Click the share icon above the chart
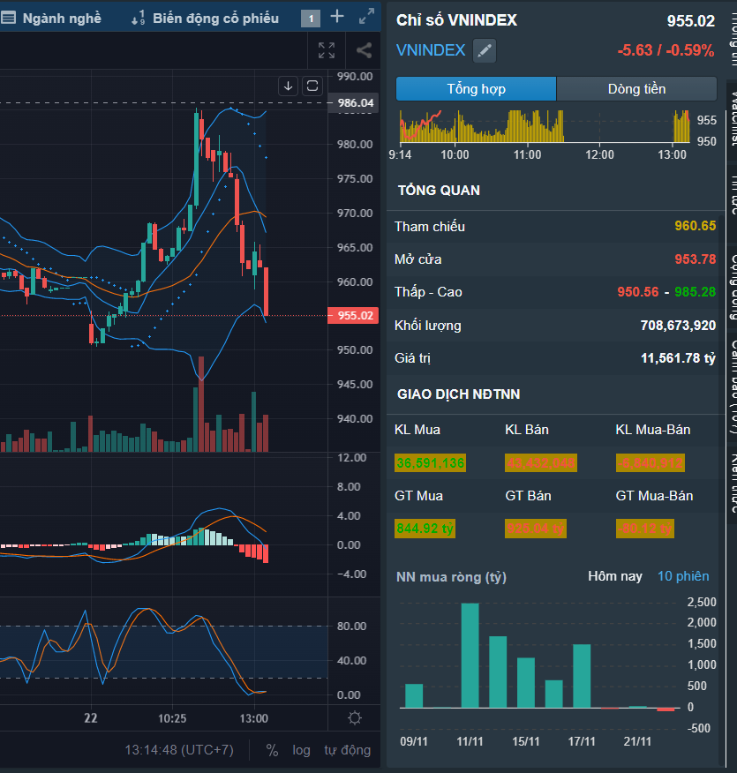The width and height of the screenshot is (737, 773). coord(364,51)
